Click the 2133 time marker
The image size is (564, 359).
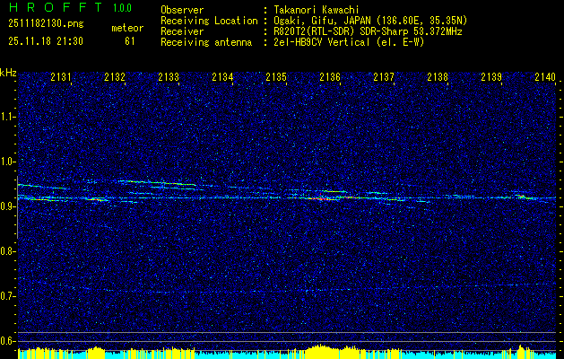169,77
